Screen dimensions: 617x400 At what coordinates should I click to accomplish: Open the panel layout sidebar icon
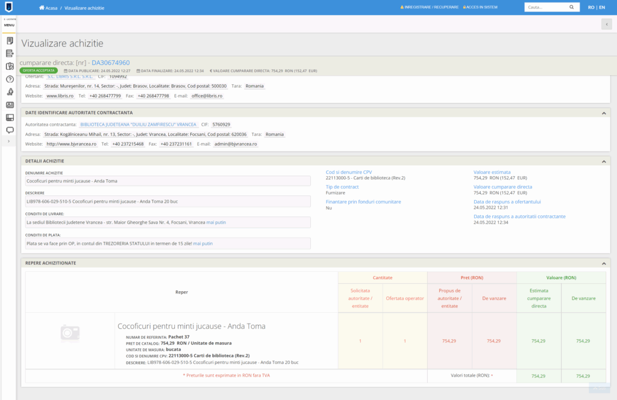point(10,117)
